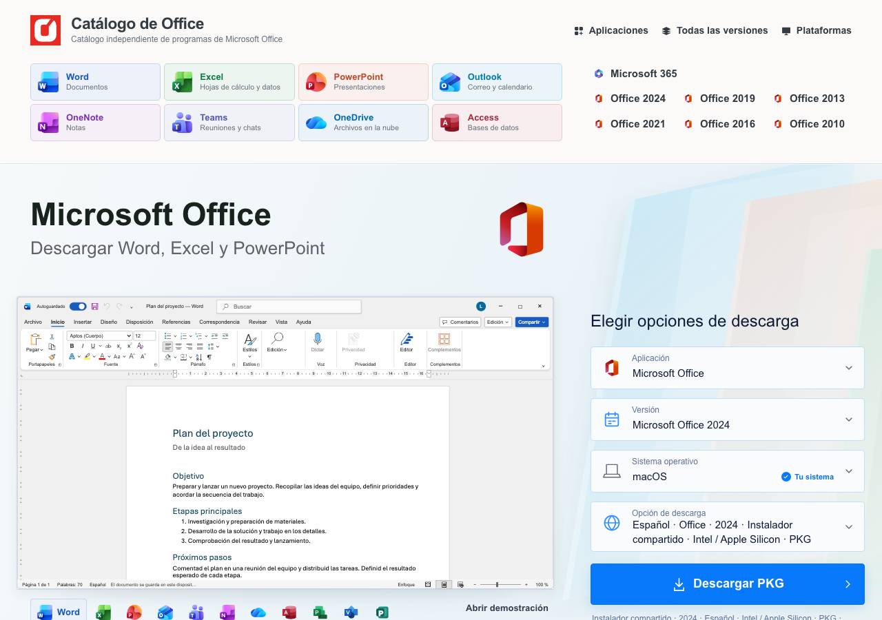
Task: Open the Excel Hojas de cálculo card
Action: click(x=229, y=82)
